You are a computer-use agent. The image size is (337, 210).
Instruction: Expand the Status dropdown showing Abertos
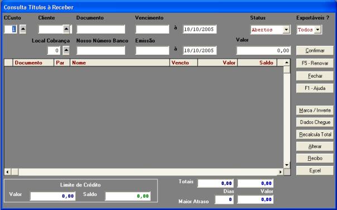pyautogui.click(x=286, y=30)
